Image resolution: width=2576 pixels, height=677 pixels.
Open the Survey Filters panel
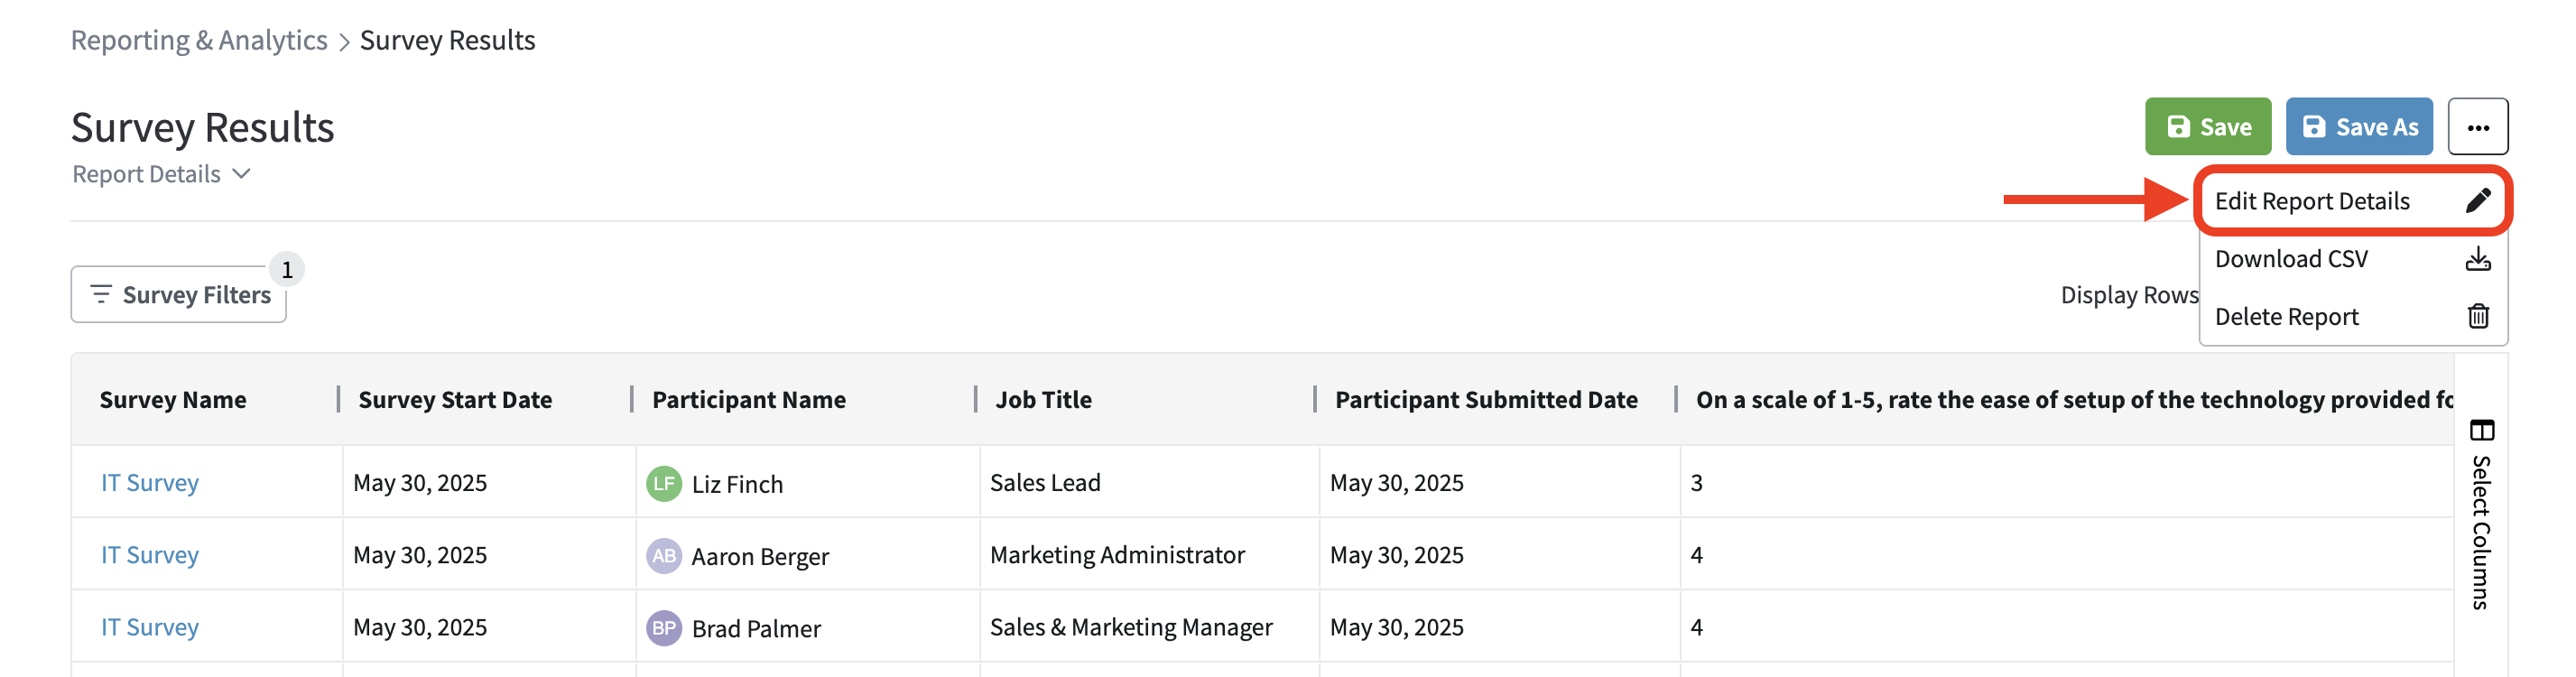pos(179,295)
